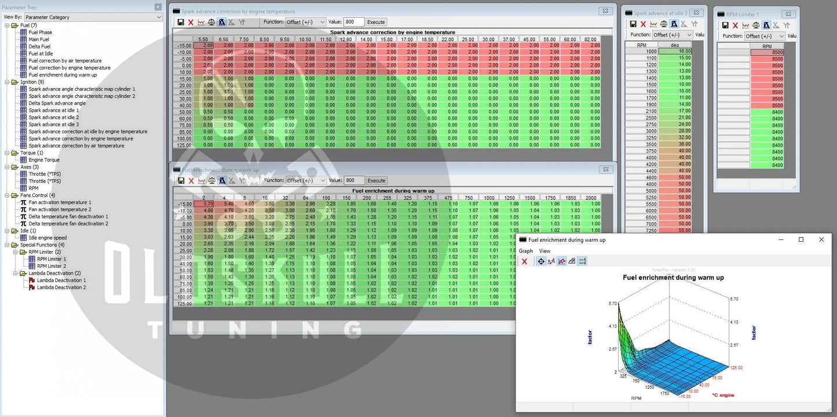837x417 pixels.
Task: Toggle color legend icon in graph toolbar
Action: (582, 261)
